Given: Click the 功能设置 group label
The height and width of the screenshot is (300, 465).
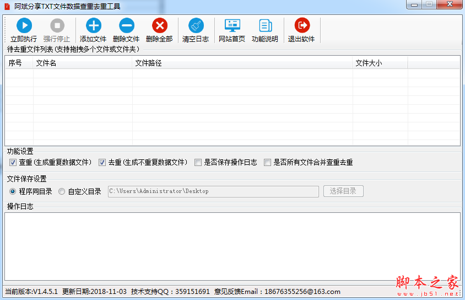Looking at the screenshot, I should pos(20,151).
